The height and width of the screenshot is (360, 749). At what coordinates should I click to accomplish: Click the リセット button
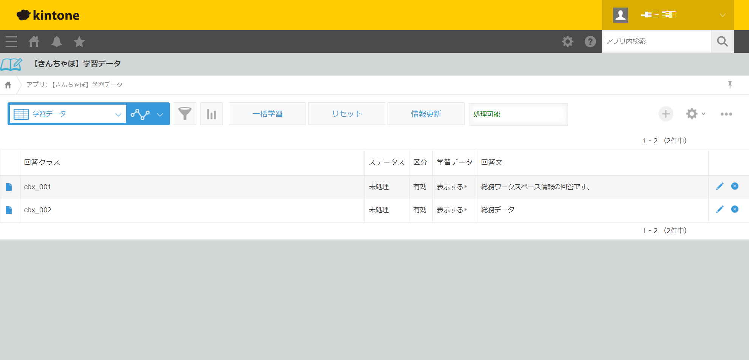click(x=347, y=114)
